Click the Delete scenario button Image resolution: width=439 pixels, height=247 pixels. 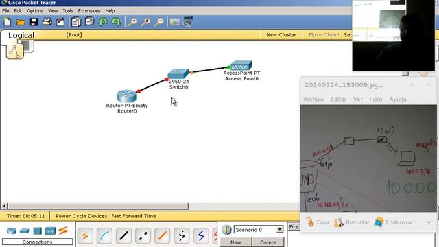coord(268,242)
